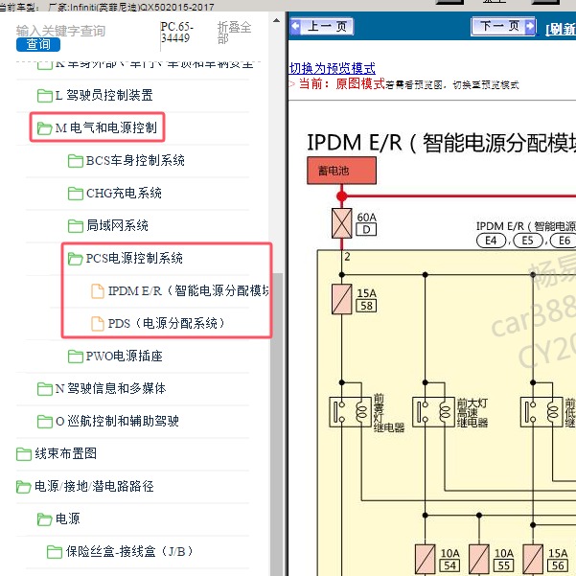The image size is (576, 576).
Task: Open 保险丝盒-接线盒（J/B）folder
Action: (129, 551)
